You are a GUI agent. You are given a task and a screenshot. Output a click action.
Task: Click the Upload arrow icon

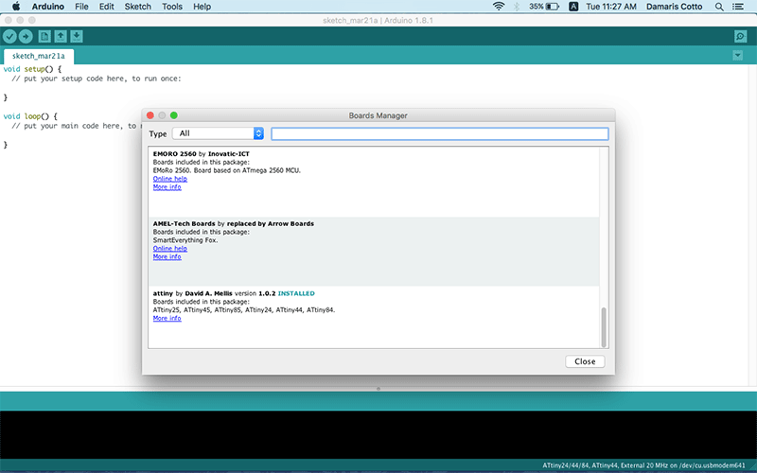tap(26, 36)
